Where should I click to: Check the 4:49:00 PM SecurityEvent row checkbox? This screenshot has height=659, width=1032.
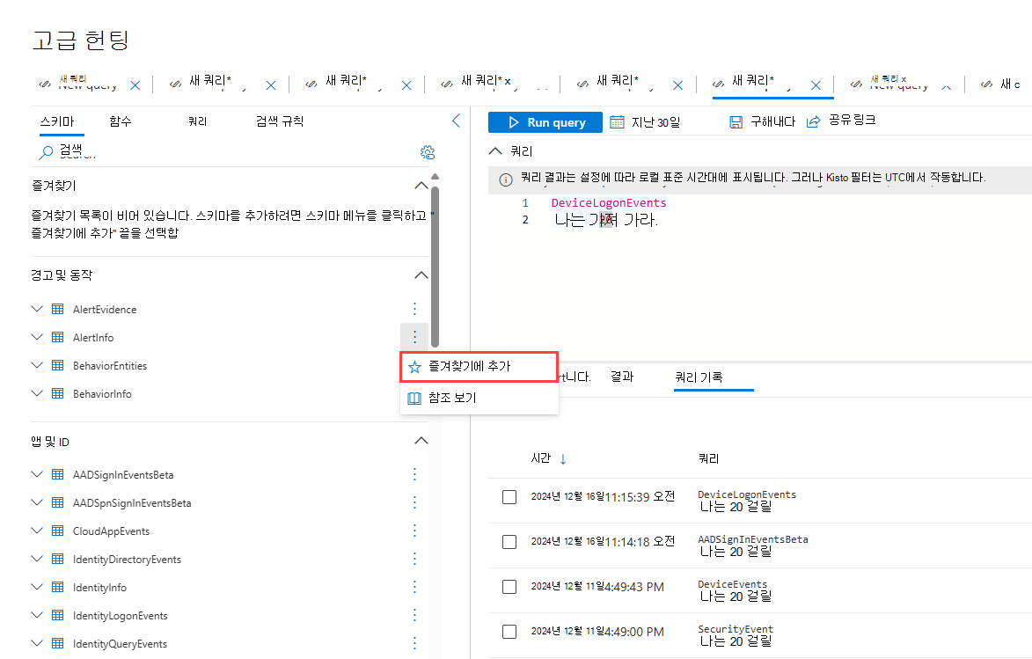coord(509,632)
